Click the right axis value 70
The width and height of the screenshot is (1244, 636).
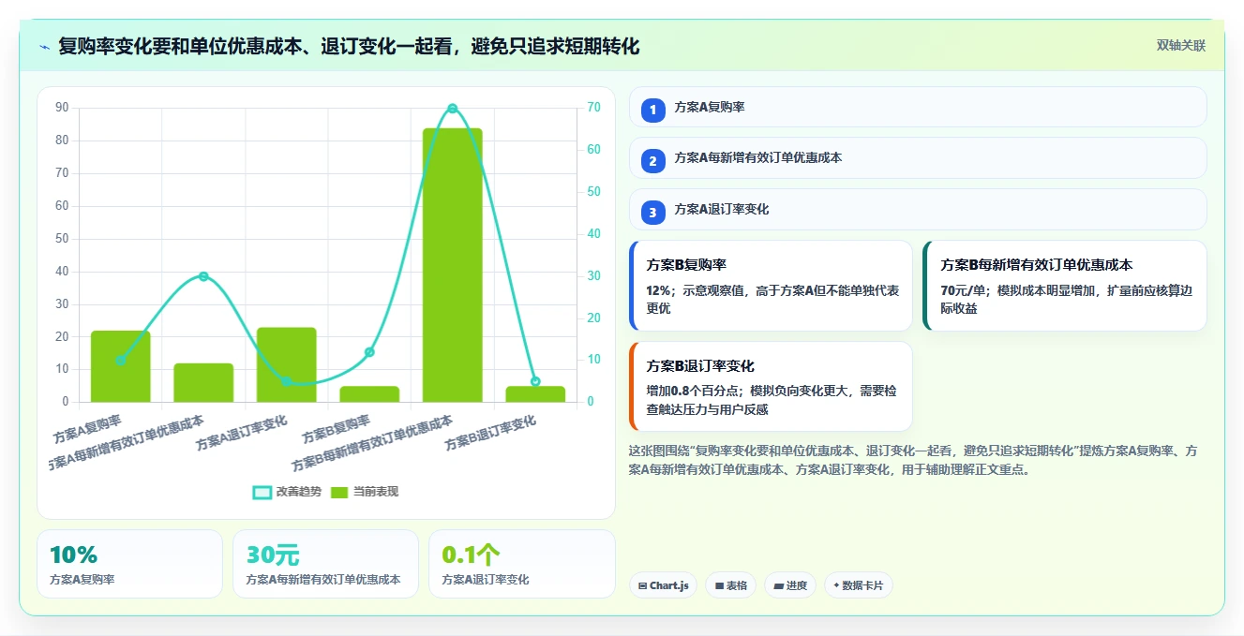593,108
